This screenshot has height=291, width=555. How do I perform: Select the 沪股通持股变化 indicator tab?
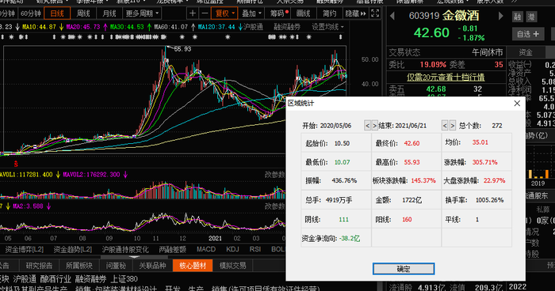click(x=125, y=249)
